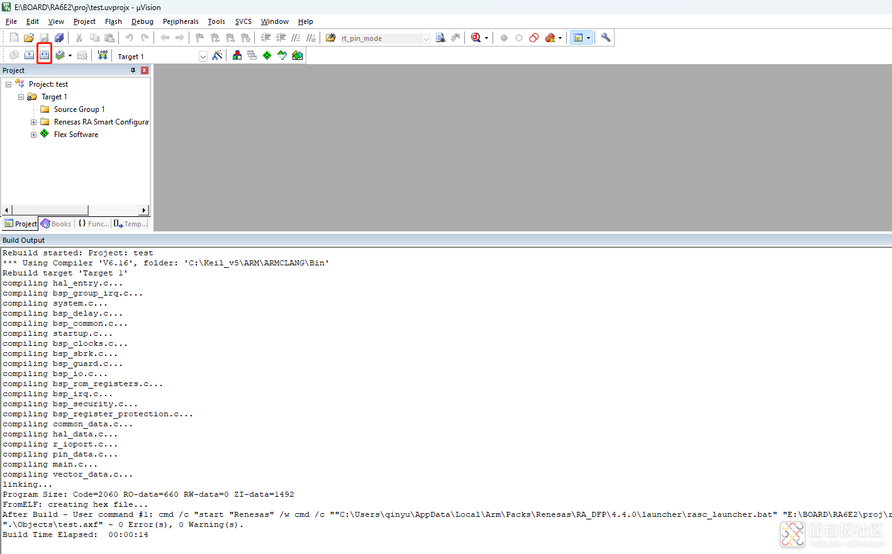Pin the Project panel
Screen dimensions: 892x554
coord(133,70)
